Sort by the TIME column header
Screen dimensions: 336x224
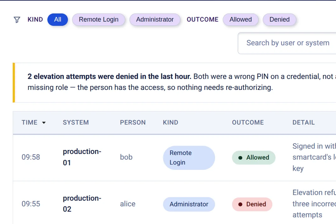click(34, 122)
